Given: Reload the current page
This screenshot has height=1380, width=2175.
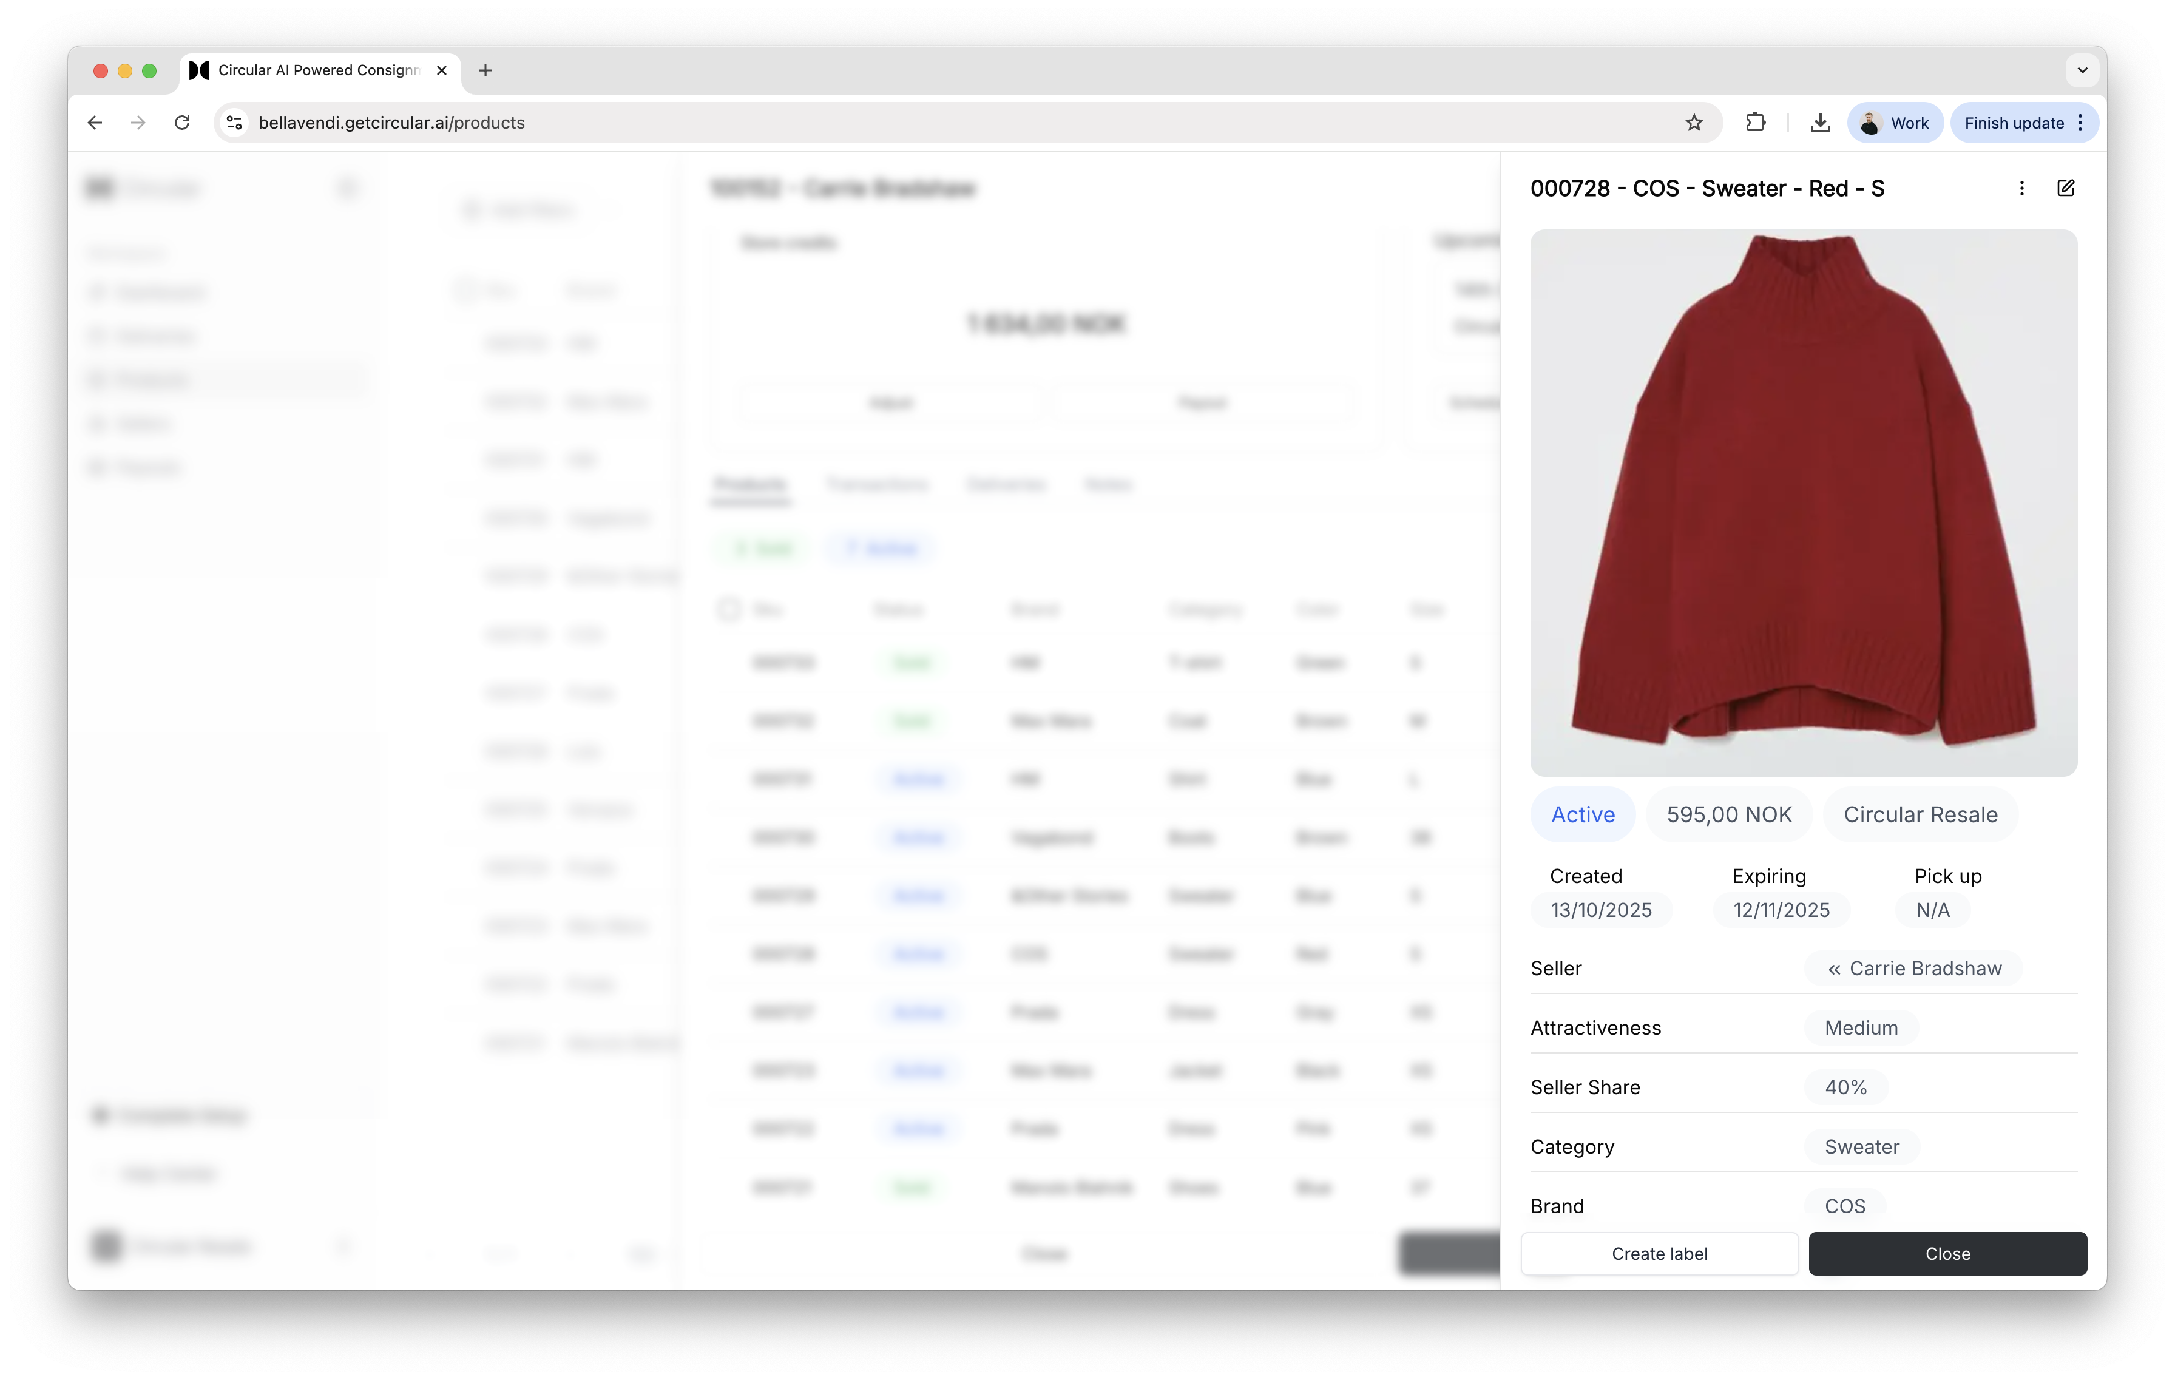Looking at the screenshot, I should [x=181, y=122].
